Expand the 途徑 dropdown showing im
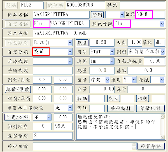 tap(112, 61)
